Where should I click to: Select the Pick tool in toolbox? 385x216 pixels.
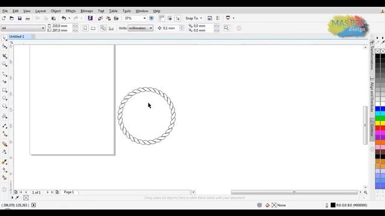pos(4,38)
